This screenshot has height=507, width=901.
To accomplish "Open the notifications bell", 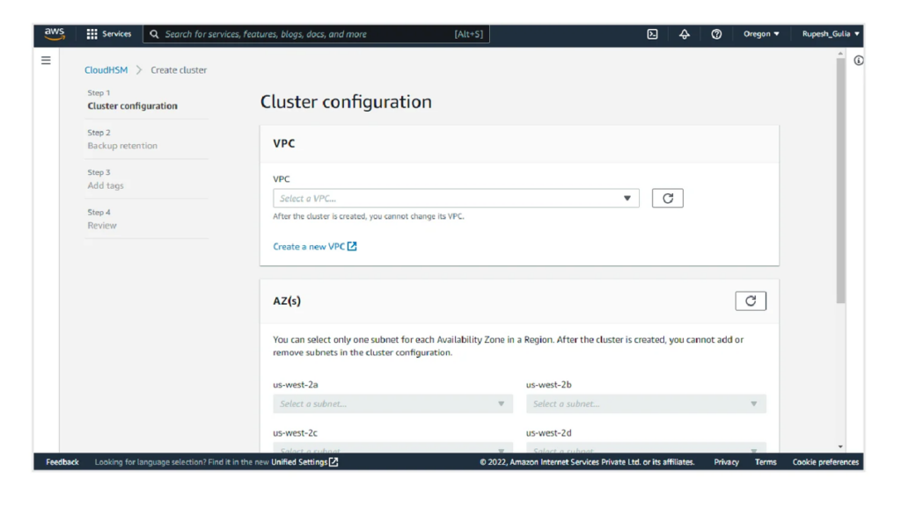I will pos(684,33).
